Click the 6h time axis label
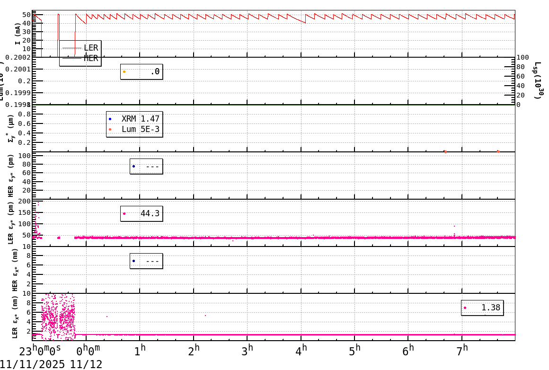The image size is (549, 370). (x=408, y=351)
